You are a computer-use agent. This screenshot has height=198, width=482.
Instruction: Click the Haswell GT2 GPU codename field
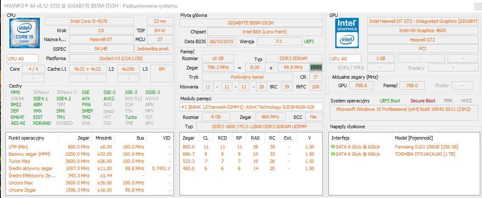click(423, 40)
